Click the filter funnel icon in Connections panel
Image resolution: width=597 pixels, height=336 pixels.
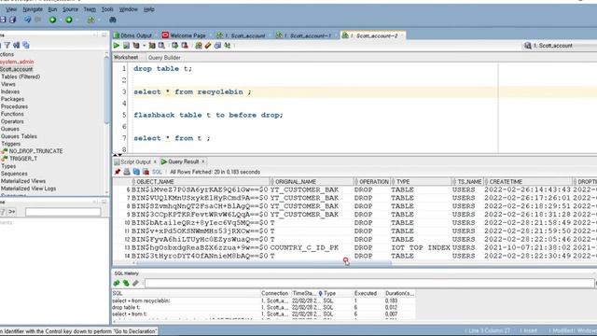pos(7,45)
